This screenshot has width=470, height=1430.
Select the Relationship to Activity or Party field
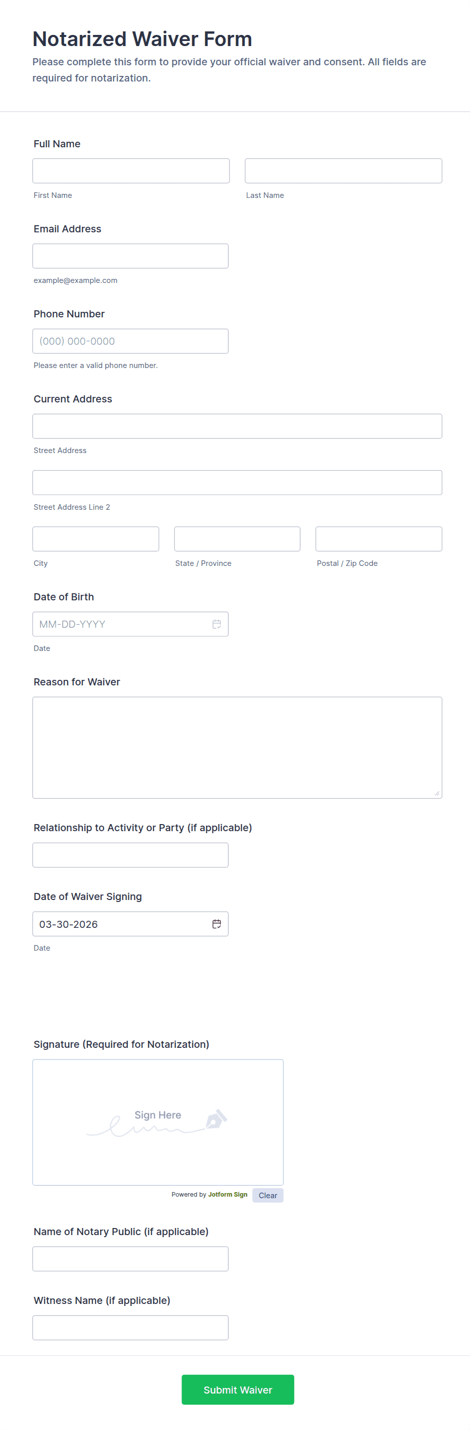coord(130,855)
